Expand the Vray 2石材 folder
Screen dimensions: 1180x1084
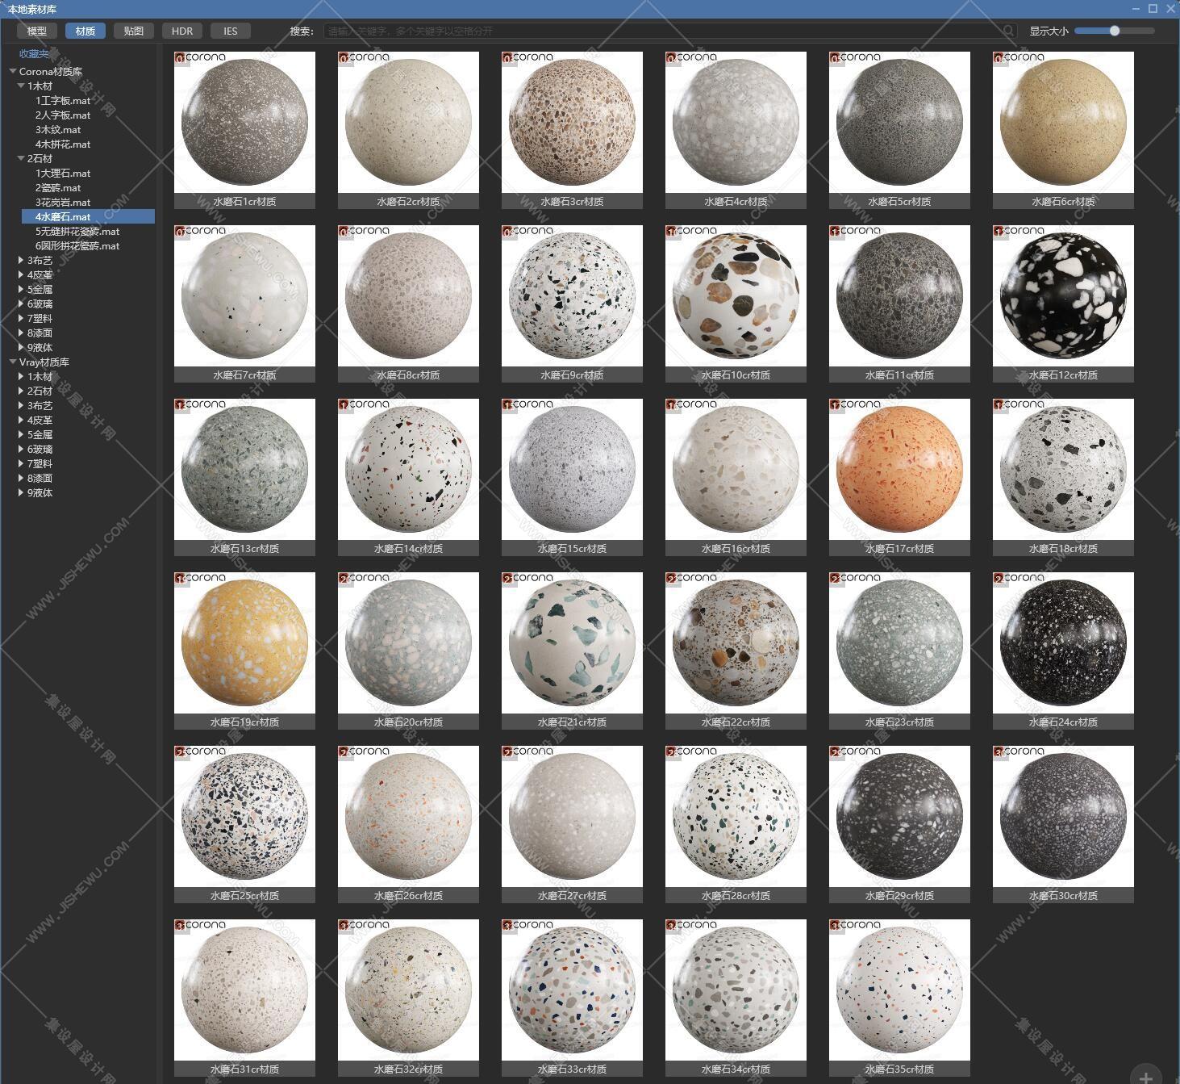21,391
